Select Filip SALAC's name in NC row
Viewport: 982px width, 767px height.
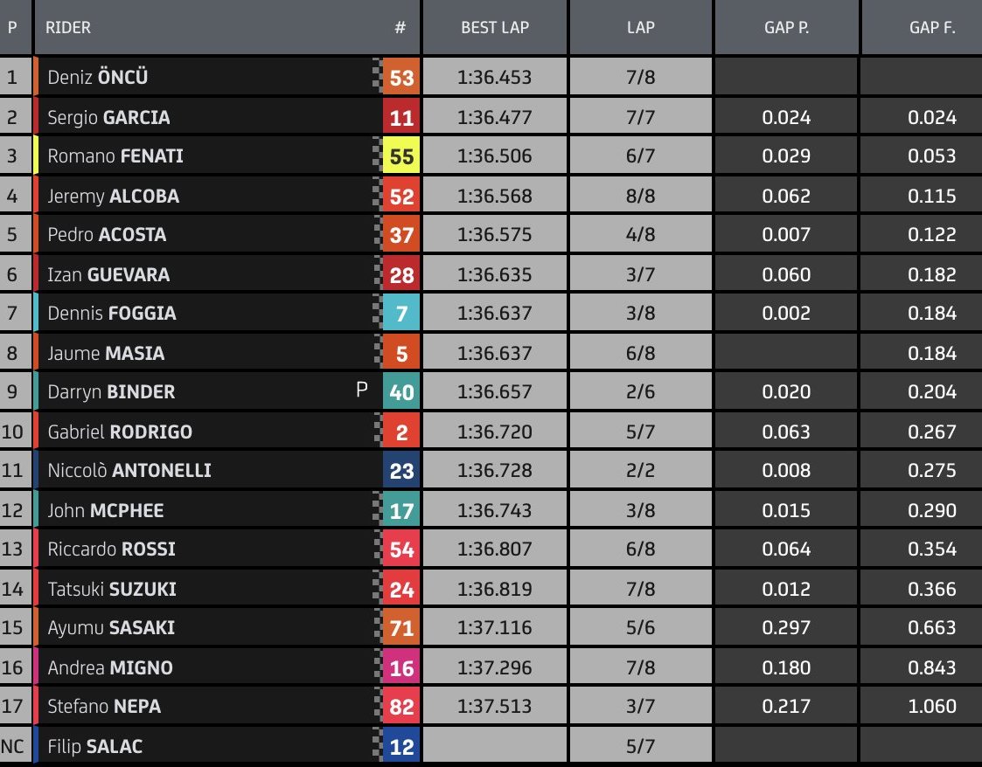coord(95,746)
